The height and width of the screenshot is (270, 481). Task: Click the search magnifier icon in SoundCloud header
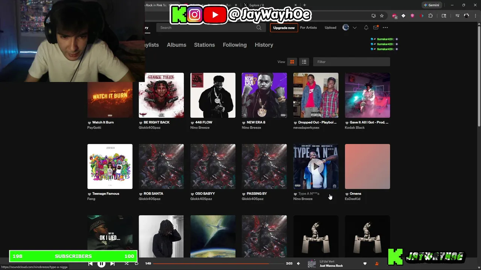point(259,28)
